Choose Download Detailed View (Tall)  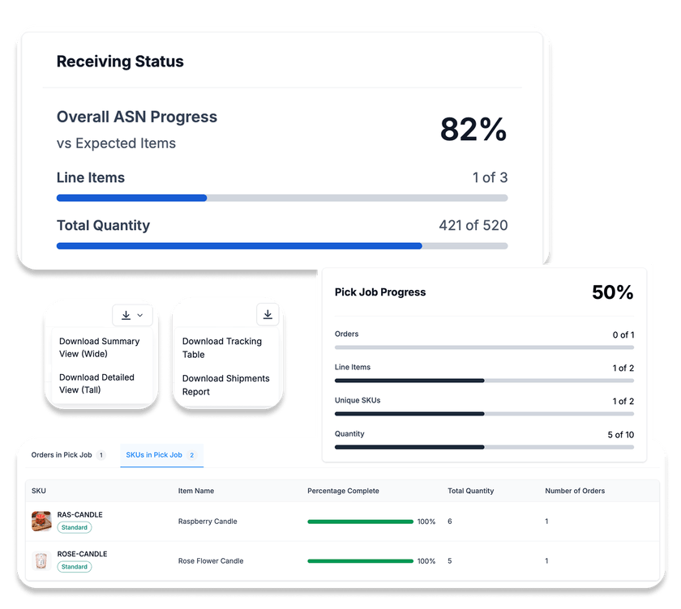pyautogui.click(x=96, y=383)
